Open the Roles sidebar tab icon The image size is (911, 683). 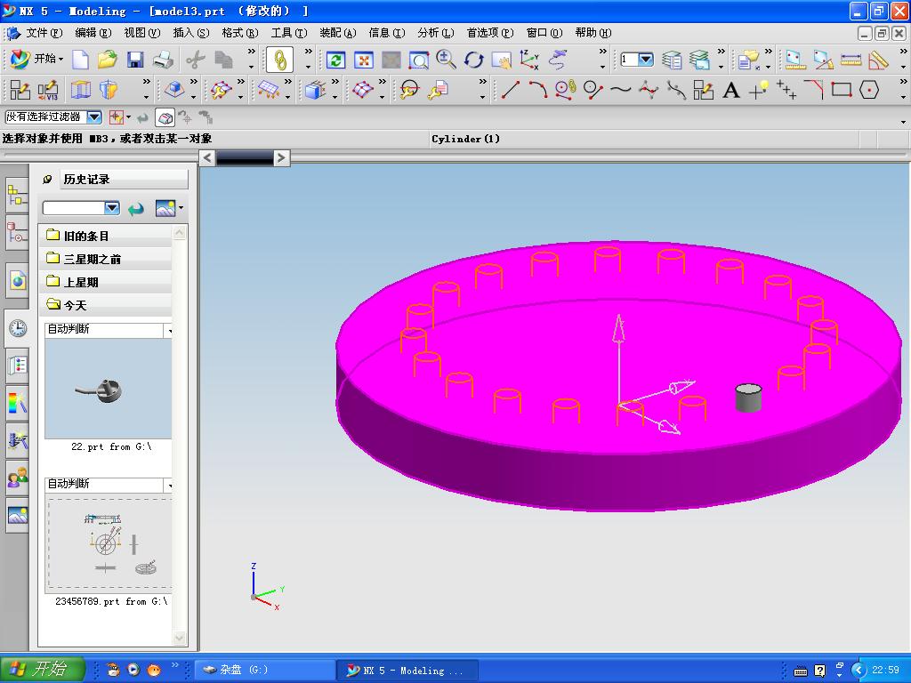coord(18,478)
